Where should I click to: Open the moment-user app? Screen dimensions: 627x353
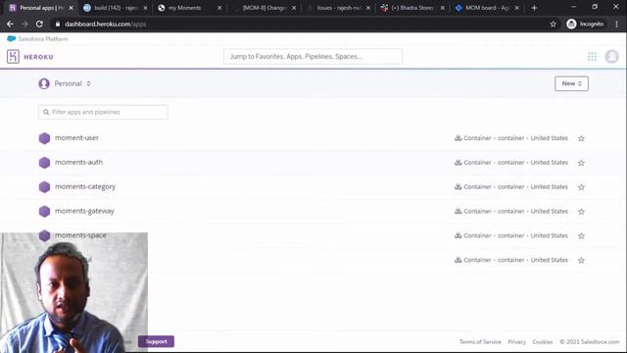76,137
